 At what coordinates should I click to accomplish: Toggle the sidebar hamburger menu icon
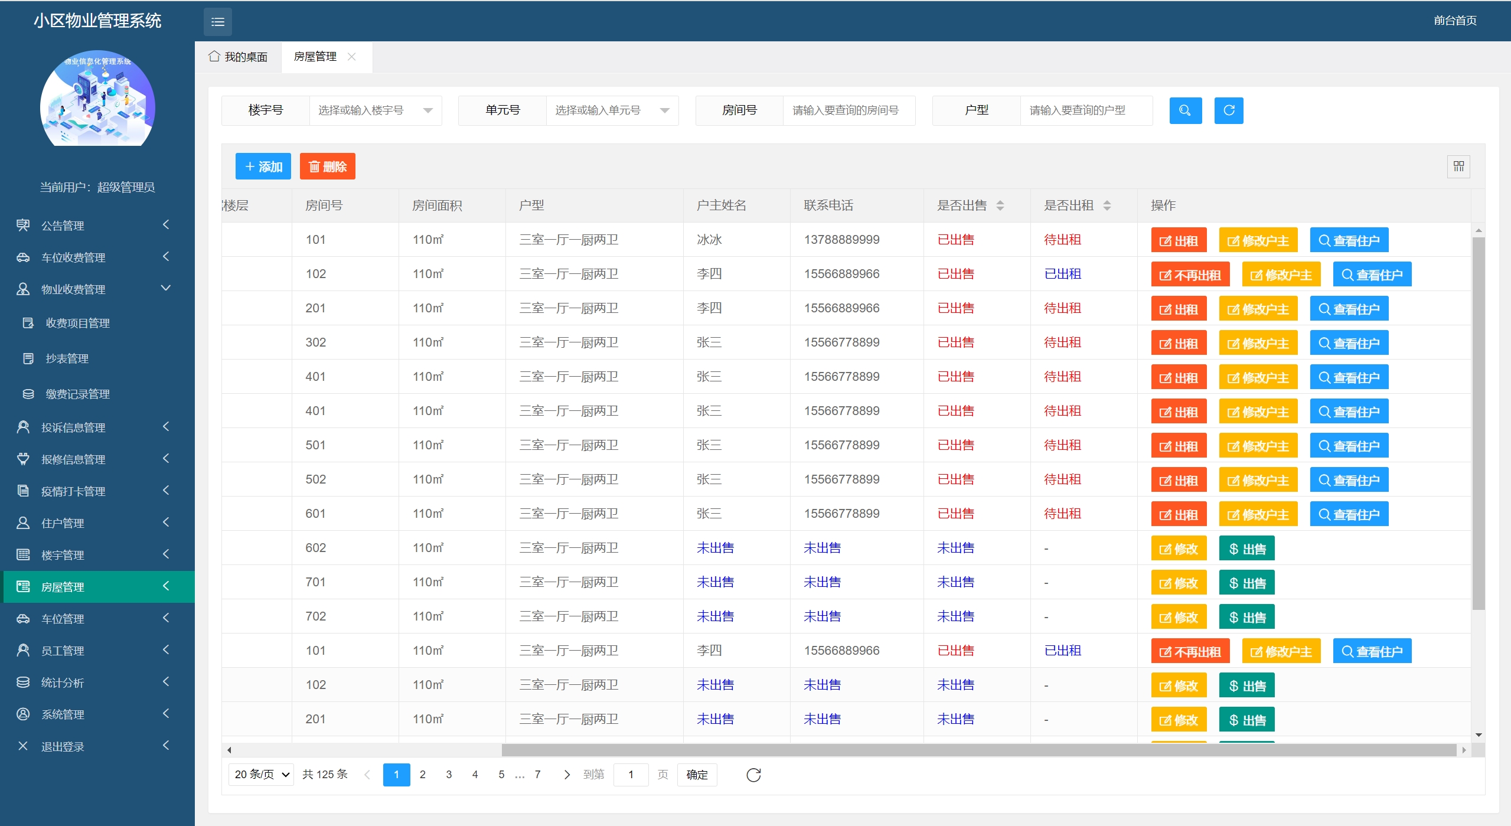[217, 22]
